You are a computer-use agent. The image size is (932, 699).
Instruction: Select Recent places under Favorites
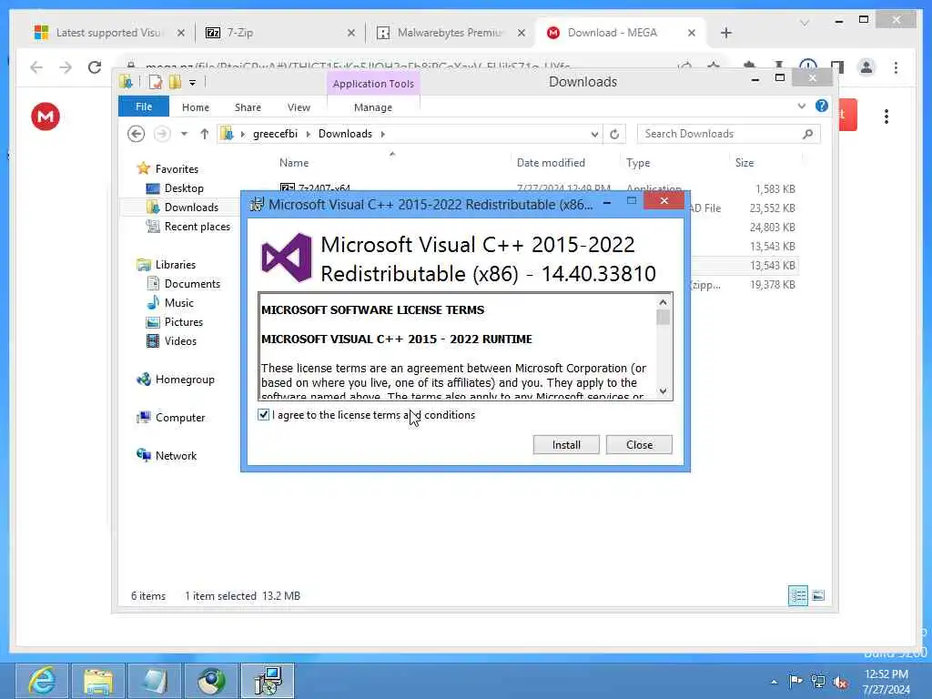(x=197, y=227)
